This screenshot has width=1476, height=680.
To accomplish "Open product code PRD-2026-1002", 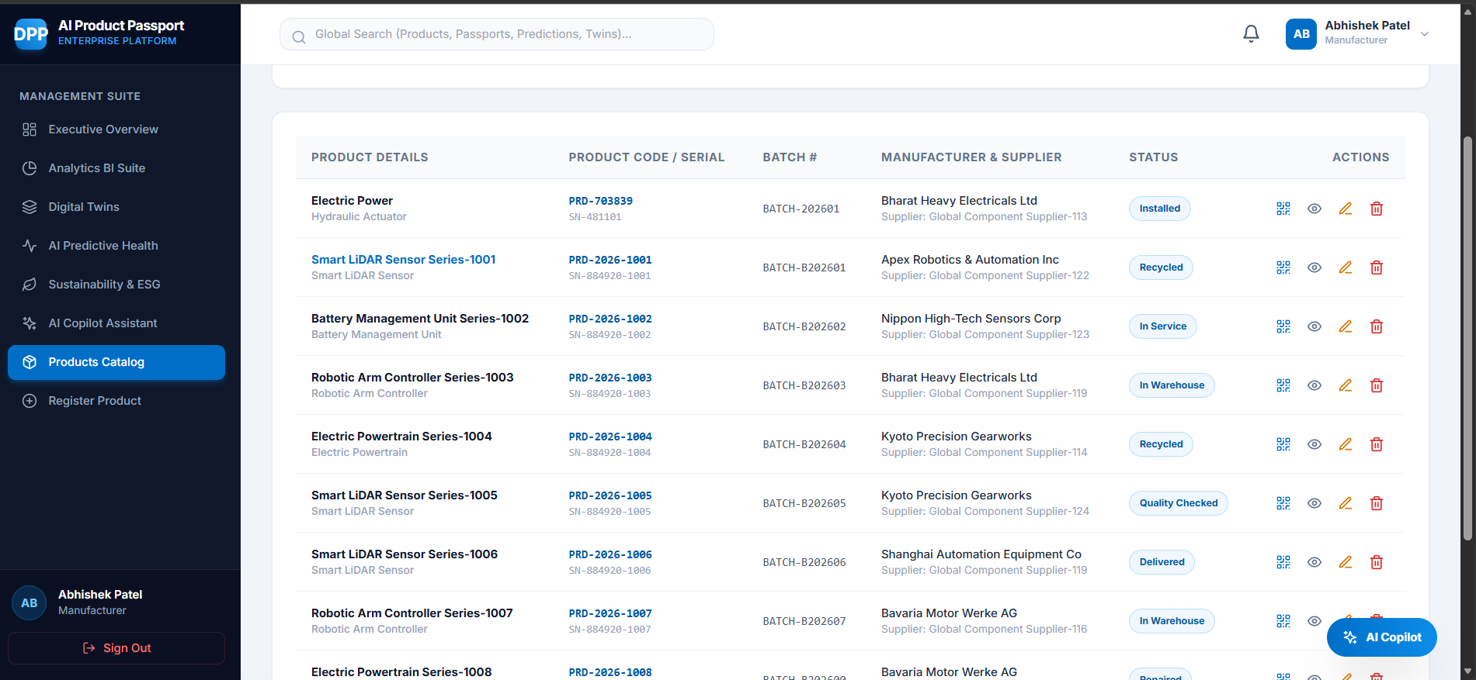I will pyautogui.click(x=610, y=319).
